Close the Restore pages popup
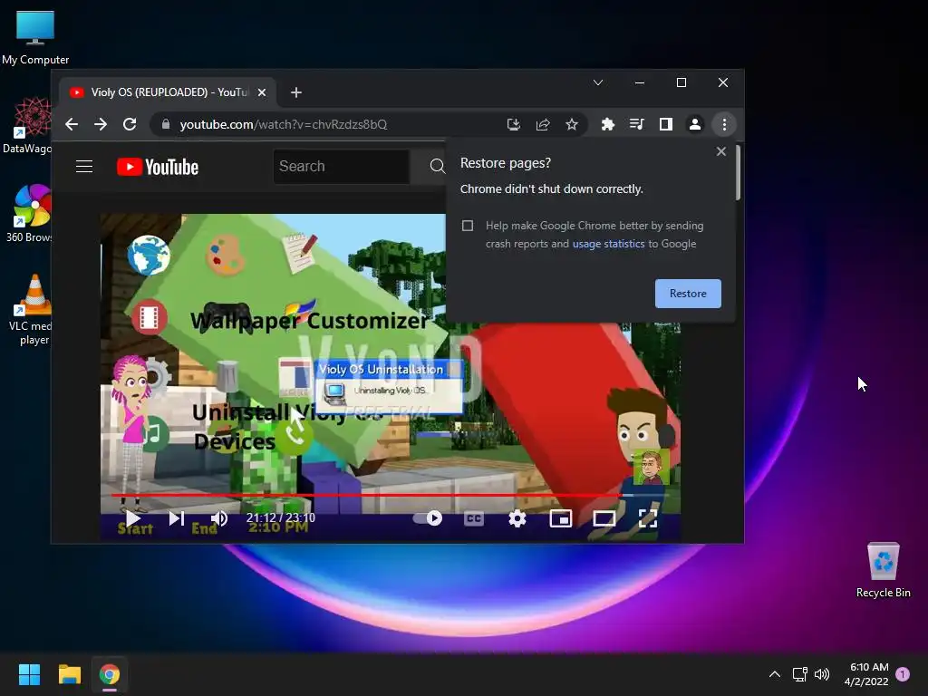The height and width of the screenshot is (696, 928). coord(720,151)
